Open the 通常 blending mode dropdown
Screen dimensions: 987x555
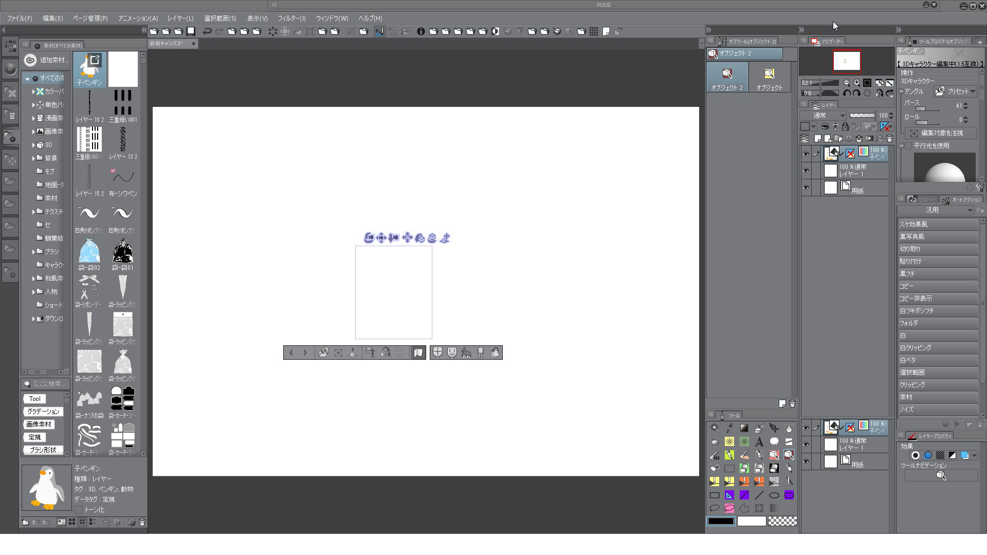pos(822,116)
